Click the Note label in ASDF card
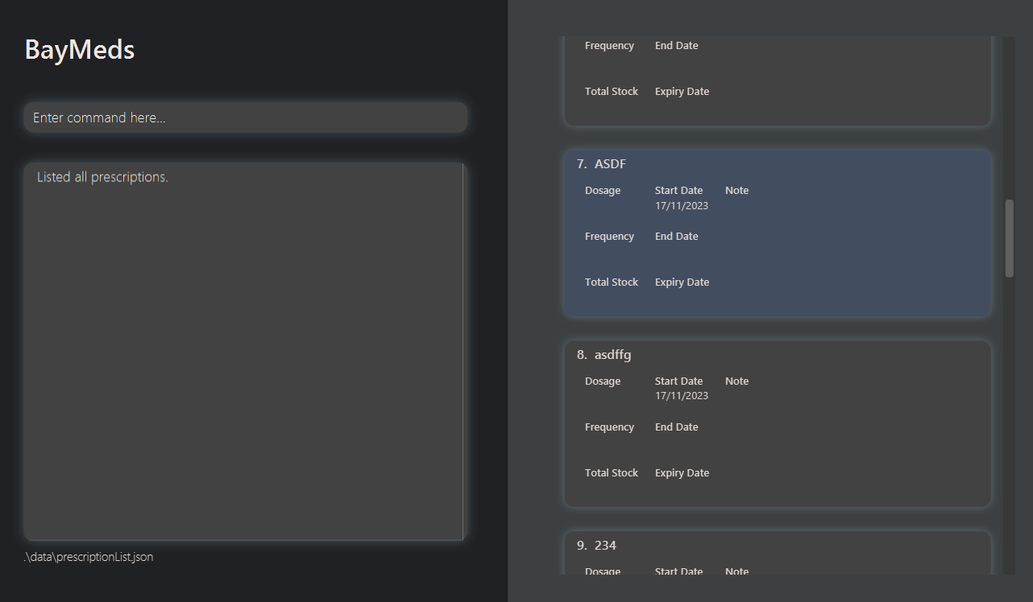 (736, 191)
